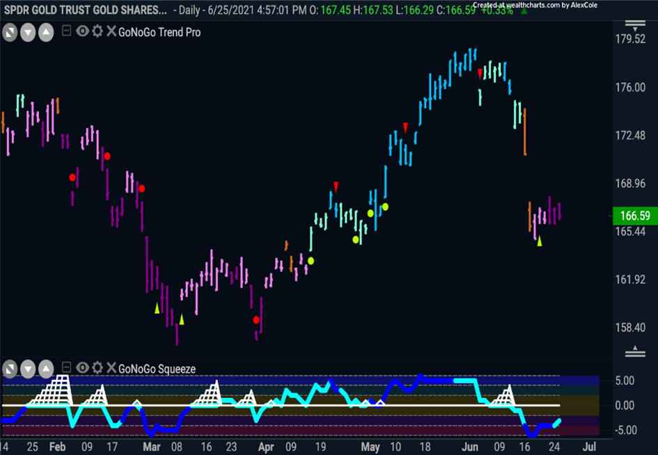Click the 176.00 price axis label

pyautogui.click(x=630, y=87)
